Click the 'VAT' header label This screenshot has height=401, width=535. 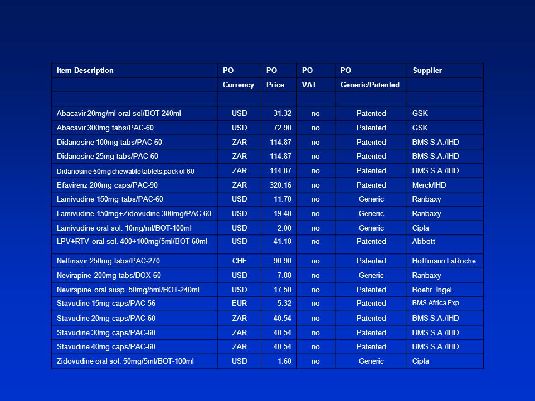coord(309,85)
